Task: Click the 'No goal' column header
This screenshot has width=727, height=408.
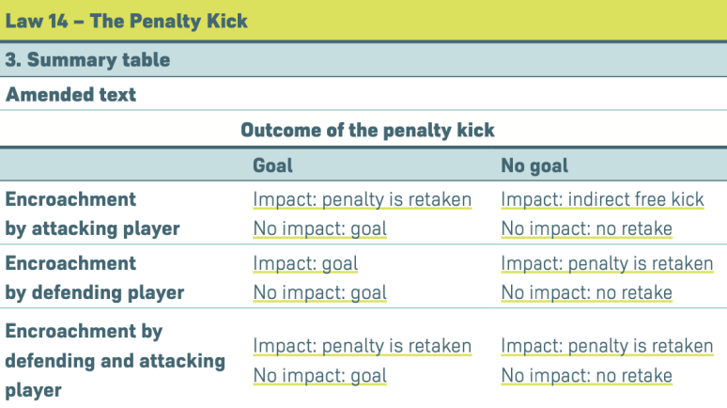Action: tap(534, 165)
